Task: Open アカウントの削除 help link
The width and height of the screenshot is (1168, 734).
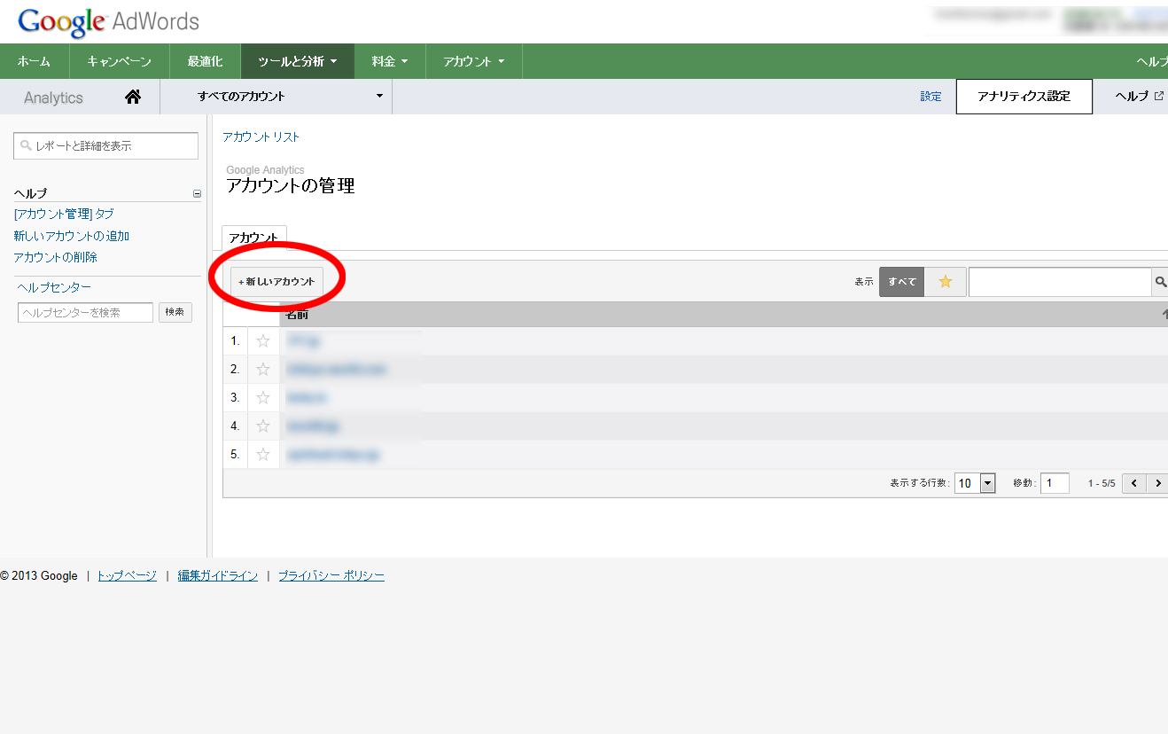Action: [x=56, y=257]
